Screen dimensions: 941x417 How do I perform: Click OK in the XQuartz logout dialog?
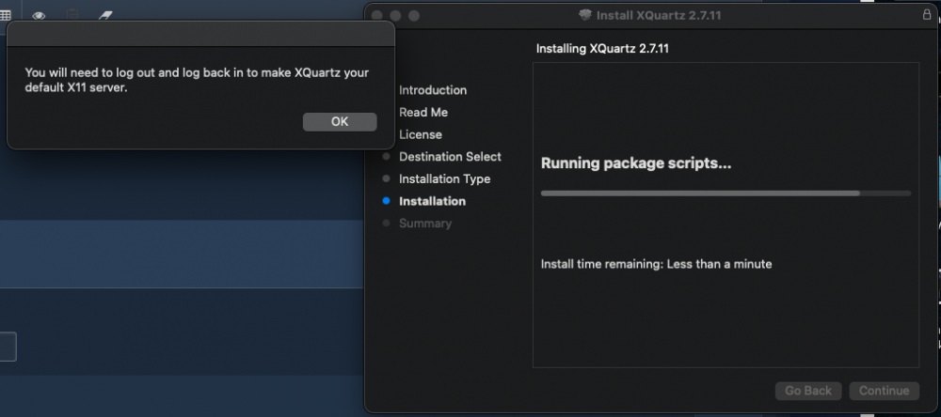340,121
